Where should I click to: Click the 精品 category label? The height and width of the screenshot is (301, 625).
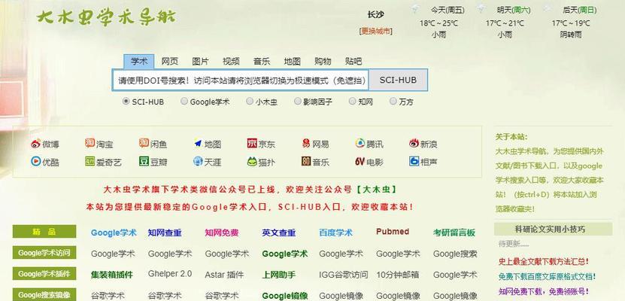point(44,232)
